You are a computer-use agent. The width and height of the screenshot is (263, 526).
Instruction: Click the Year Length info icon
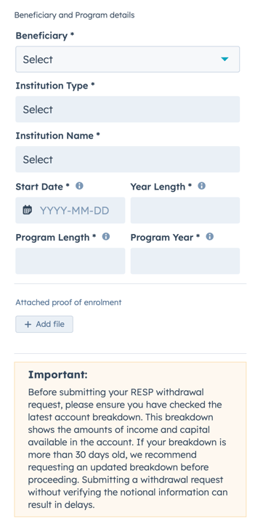[x=202, y=186]
